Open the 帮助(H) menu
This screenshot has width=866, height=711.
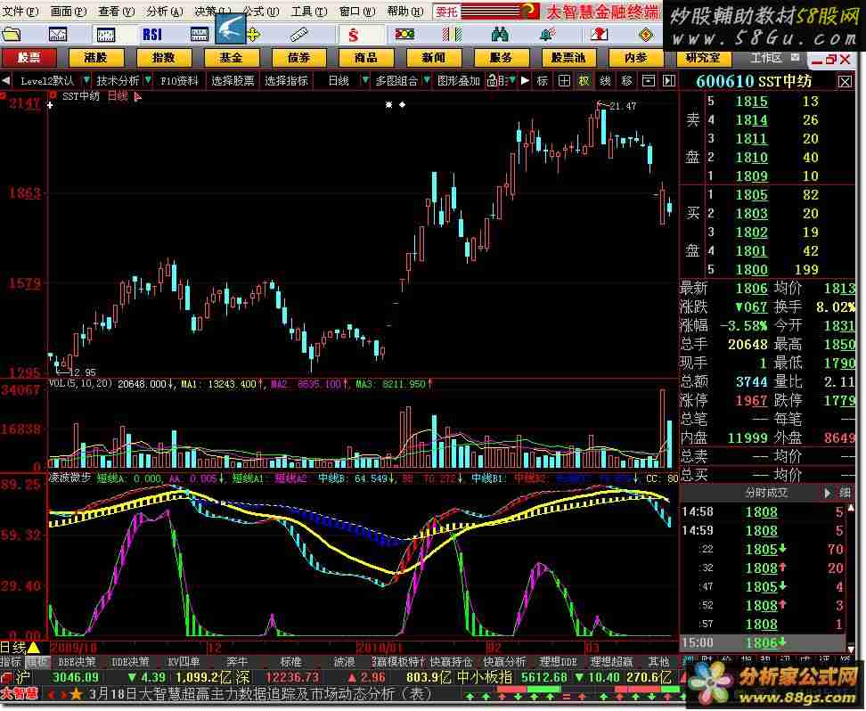click(x=405, y=12)
